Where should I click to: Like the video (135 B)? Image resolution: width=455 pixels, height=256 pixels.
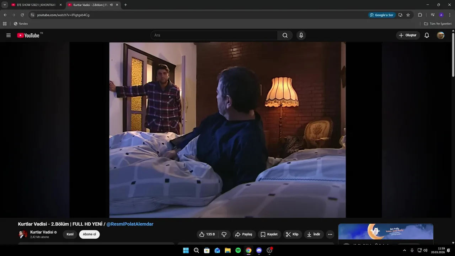click(207, 234)
